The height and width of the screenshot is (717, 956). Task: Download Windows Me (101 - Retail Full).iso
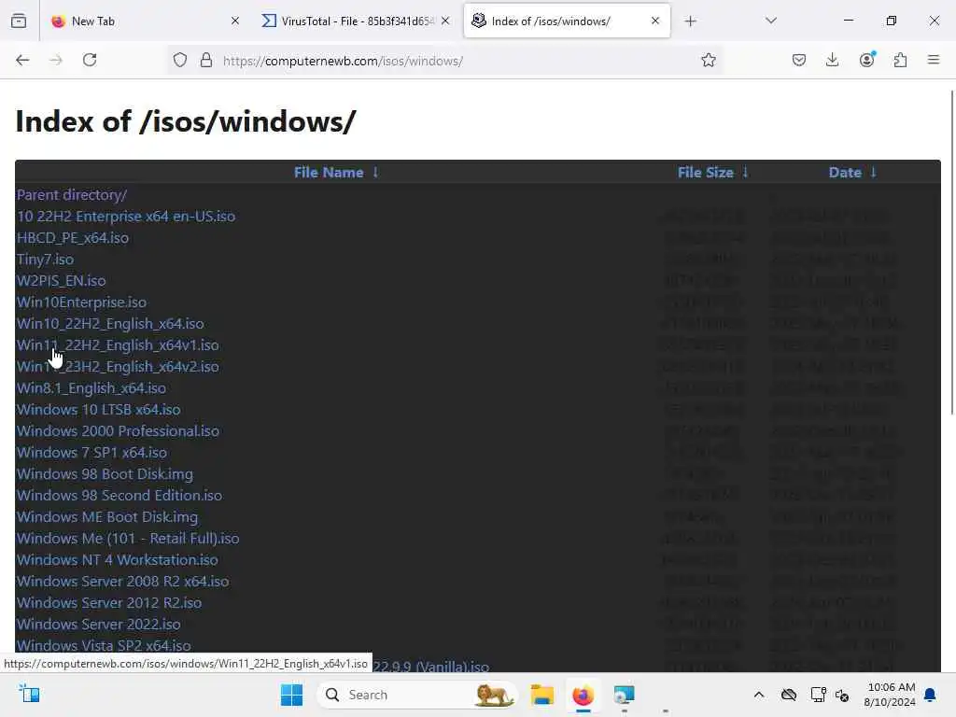pyautogui.click(x=127, y=539)
